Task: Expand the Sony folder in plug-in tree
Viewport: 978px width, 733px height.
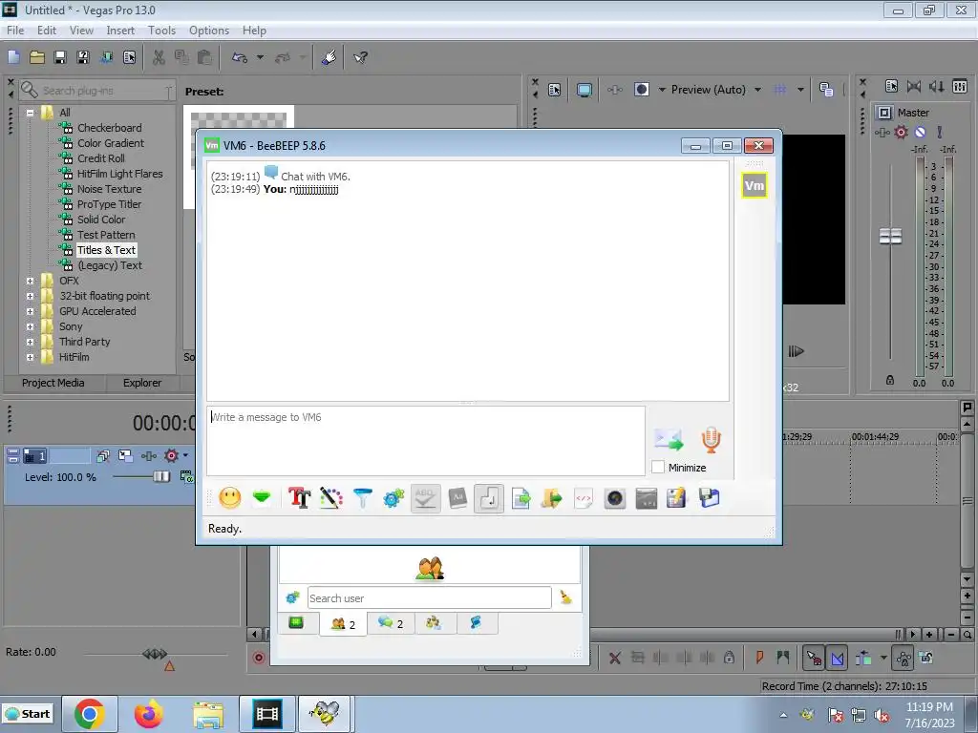Action: coord(30,326)
